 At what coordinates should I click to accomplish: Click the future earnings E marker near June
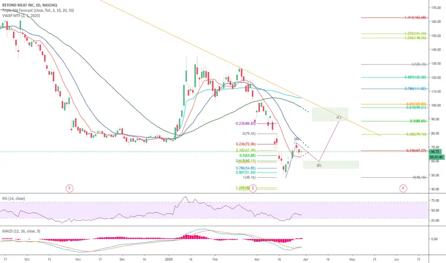point(403,188)
